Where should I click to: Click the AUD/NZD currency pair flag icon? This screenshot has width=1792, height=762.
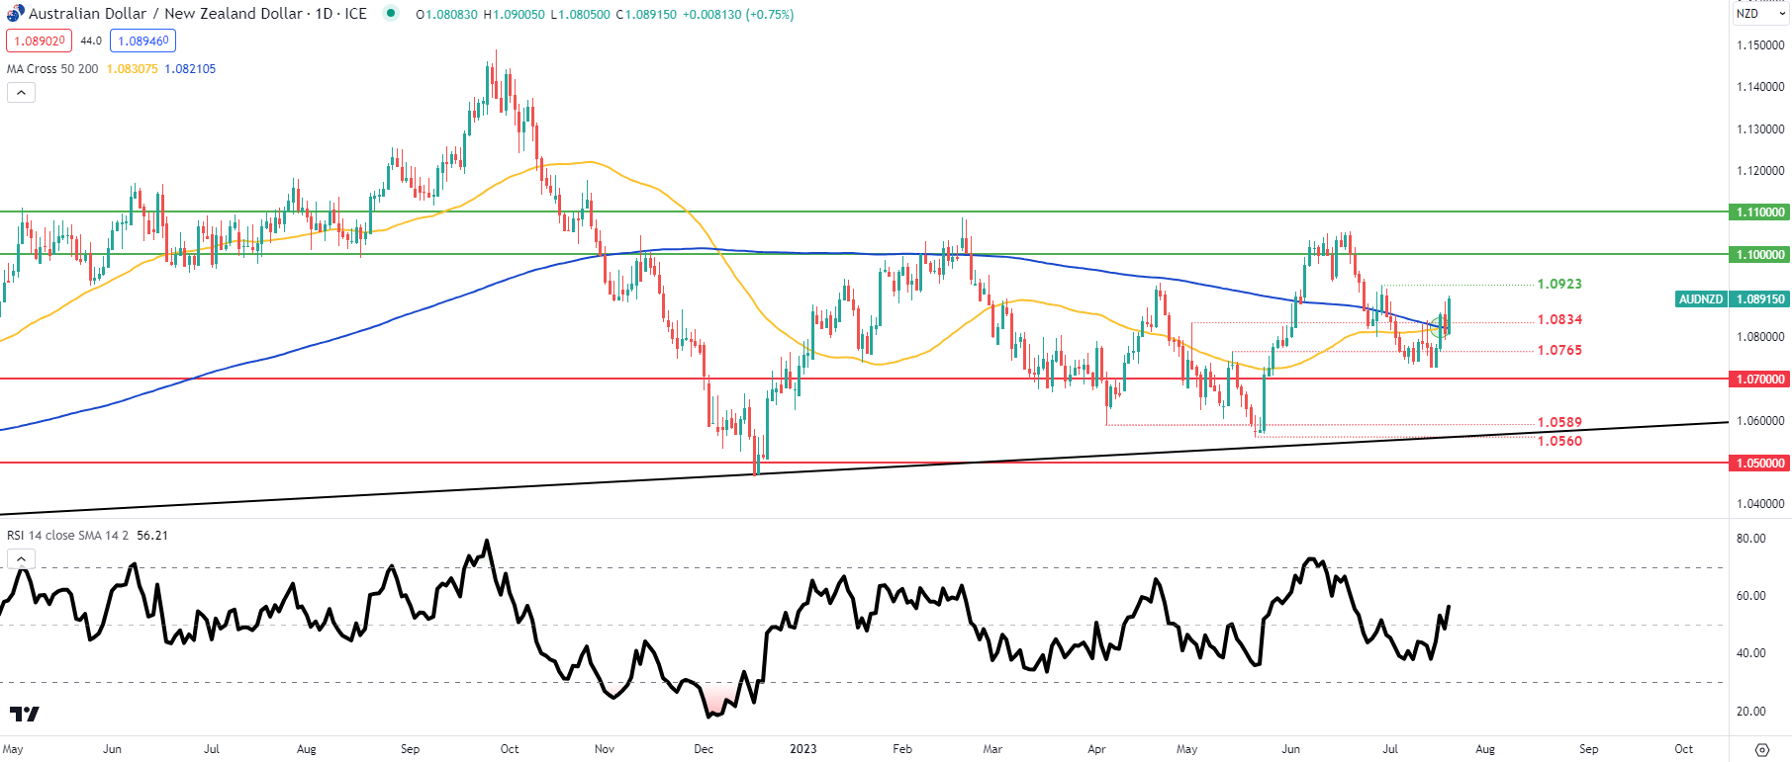pyautogui.click(x=15, y=13)
